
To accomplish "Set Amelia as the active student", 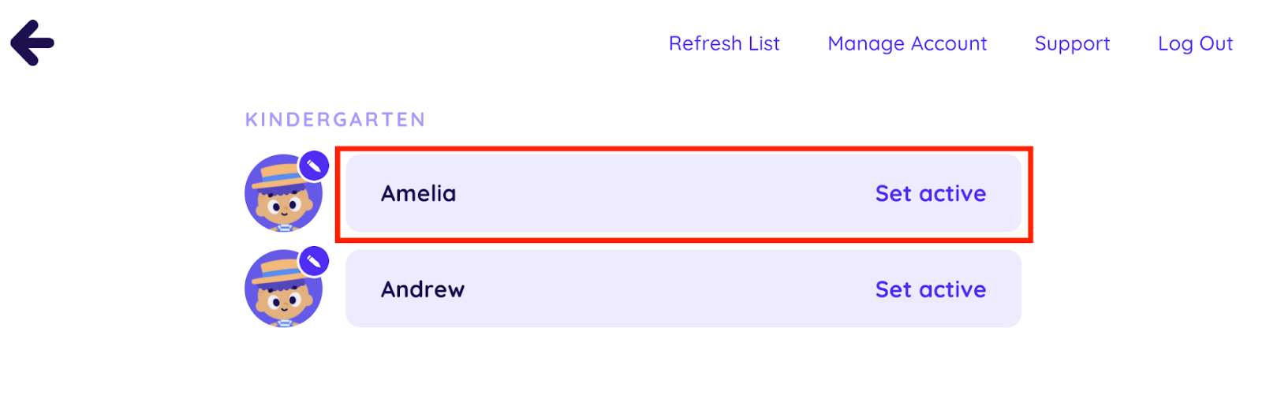I will (x=930, y=193).
